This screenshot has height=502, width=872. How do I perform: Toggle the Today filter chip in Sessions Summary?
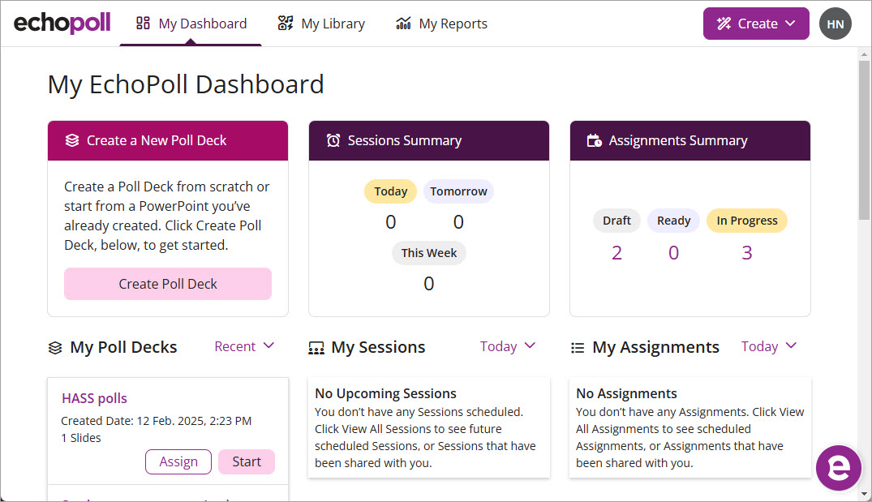390,191
